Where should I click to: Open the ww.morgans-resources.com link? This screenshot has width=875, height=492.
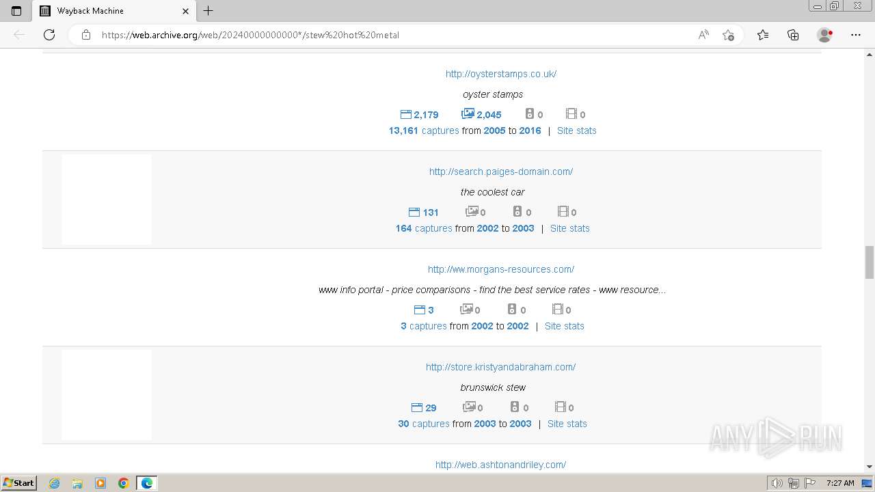click(x=501, y=269)
